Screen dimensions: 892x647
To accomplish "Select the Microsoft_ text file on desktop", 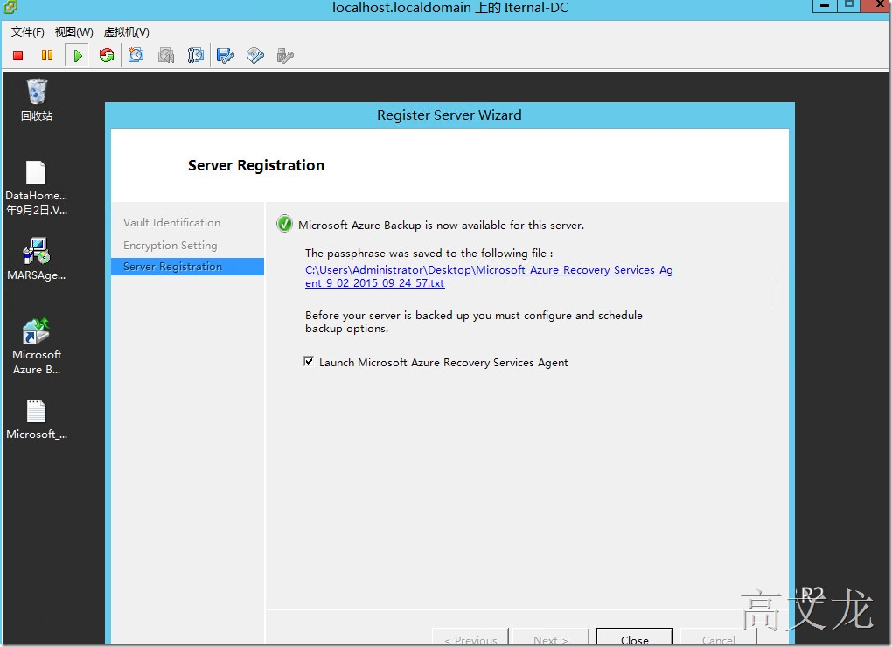I will (x=37, y=419).
